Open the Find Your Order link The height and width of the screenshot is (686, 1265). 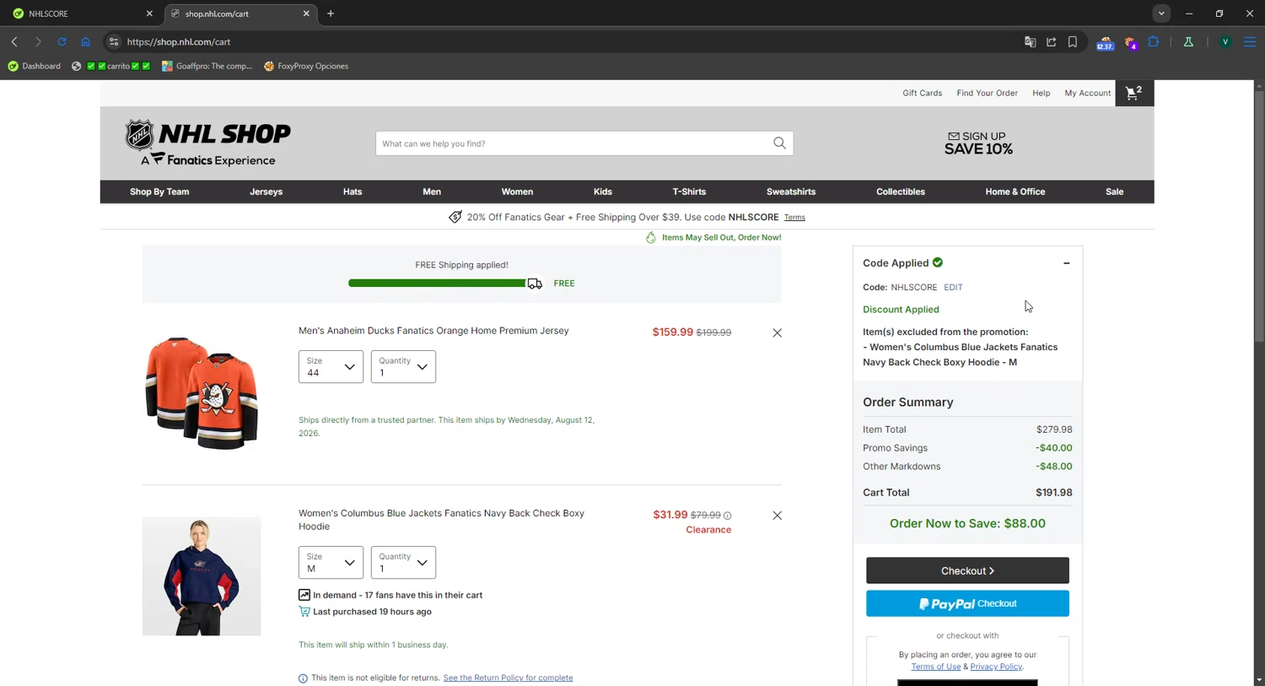click(987, 93)
